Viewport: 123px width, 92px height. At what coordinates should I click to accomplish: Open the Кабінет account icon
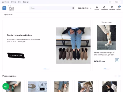[x=97, y=8]
